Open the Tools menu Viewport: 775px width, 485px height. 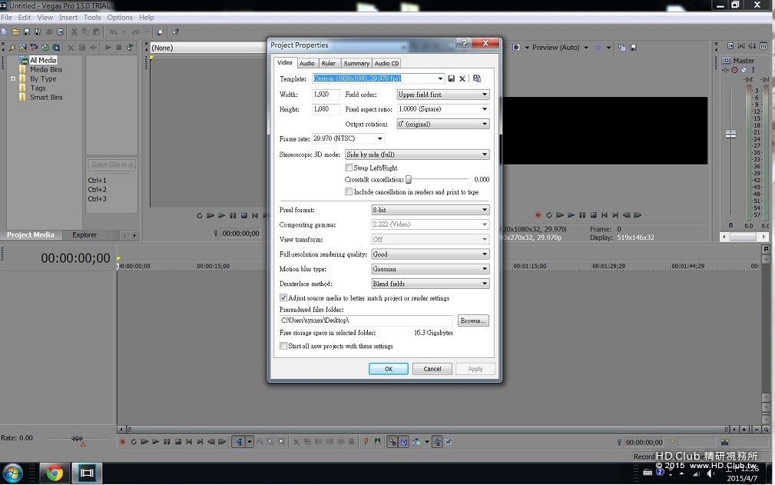click(x=92, y=18)
